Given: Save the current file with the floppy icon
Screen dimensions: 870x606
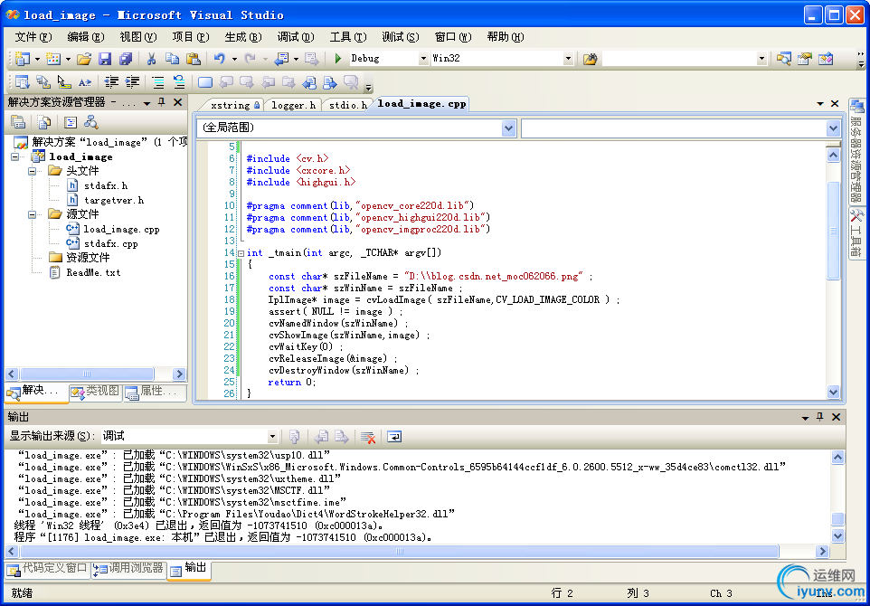Looking at the screenshot, I should 105,58.
